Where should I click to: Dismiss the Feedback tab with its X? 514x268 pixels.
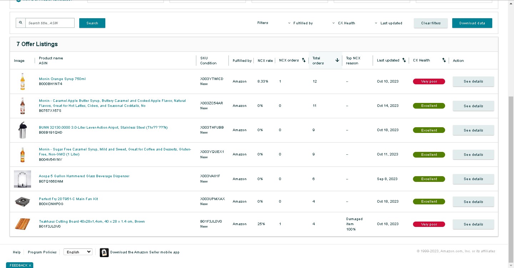click(x=30, y=265)
